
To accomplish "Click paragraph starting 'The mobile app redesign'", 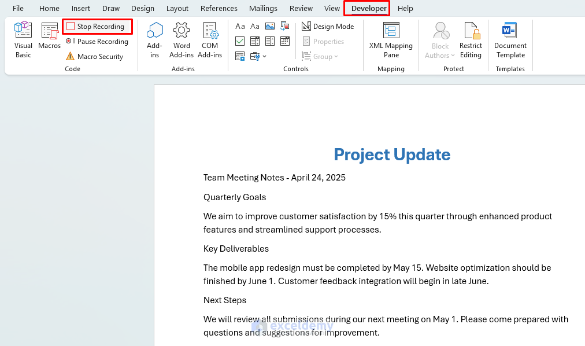I will pos(377,274).
